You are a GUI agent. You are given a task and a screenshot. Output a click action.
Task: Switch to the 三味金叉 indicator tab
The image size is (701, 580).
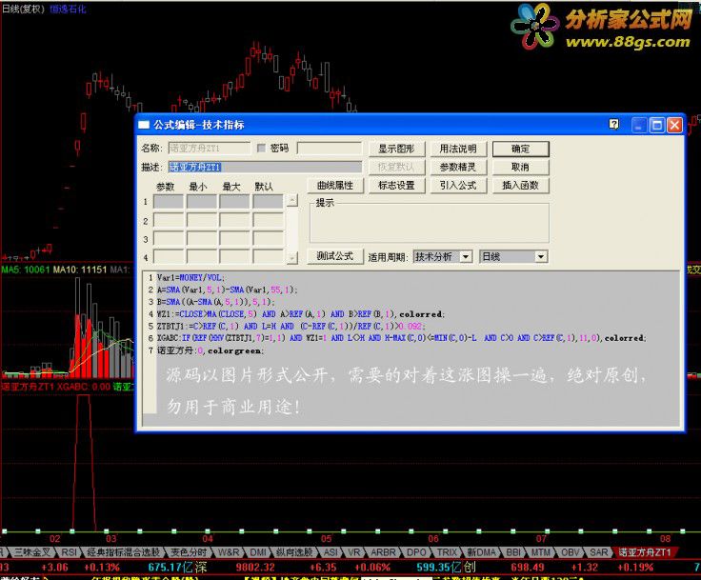(31, 552)
